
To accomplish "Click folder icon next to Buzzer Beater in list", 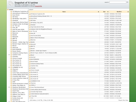I will click(30, 62).
